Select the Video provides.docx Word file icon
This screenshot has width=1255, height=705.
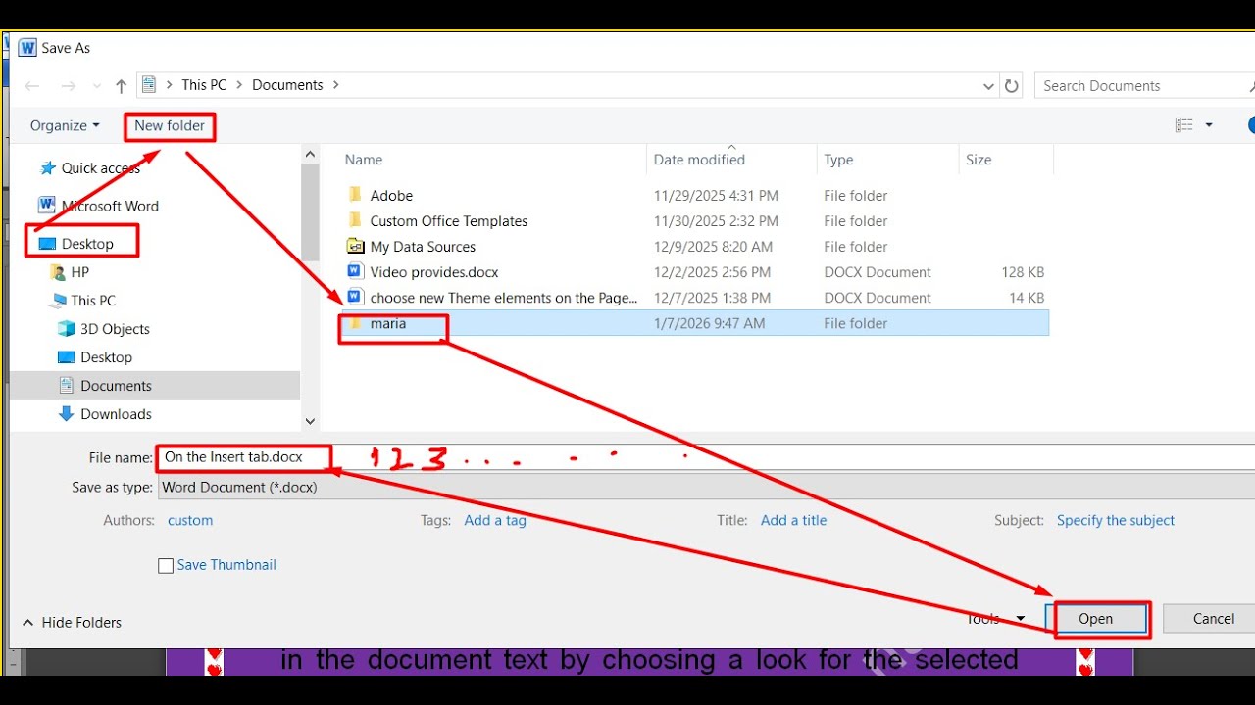click(x=355, y=272)
